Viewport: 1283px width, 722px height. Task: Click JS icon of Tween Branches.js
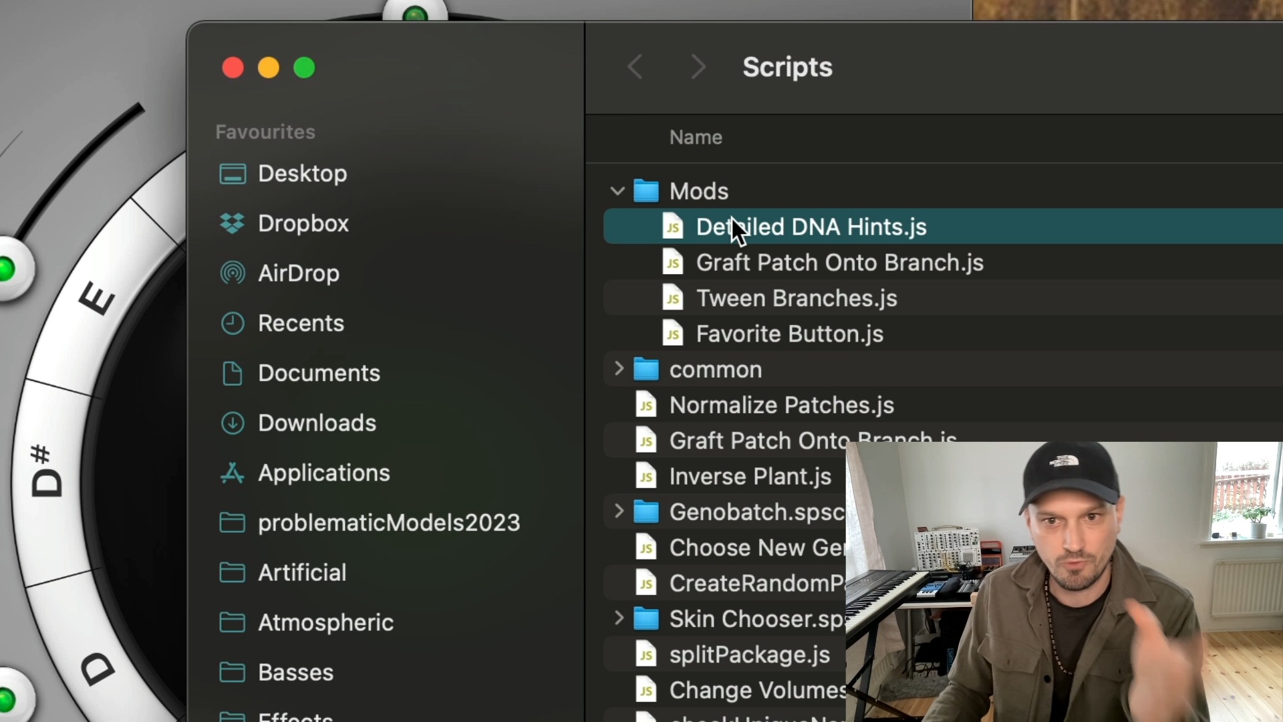(673, 298)
